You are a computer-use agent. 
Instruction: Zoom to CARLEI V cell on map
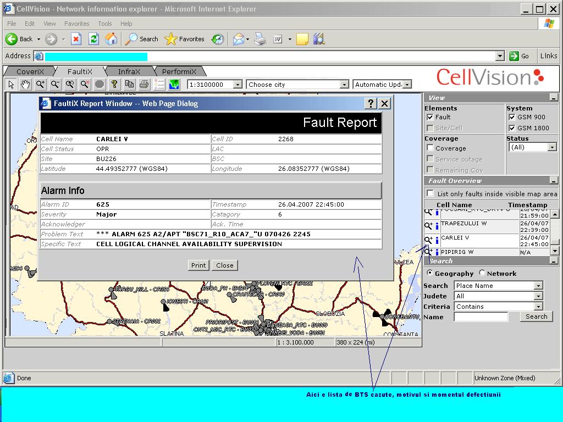point(428,240)
